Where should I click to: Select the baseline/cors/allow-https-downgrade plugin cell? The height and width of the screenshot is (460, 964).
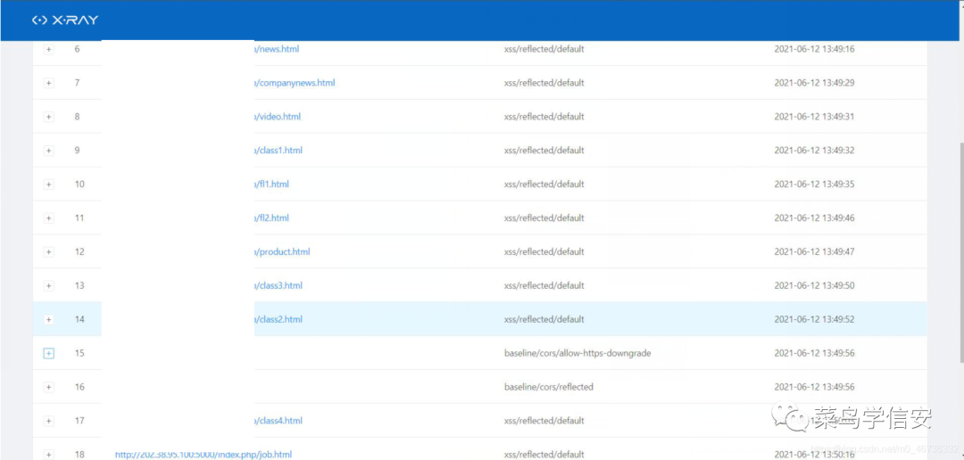pos(578,353)
